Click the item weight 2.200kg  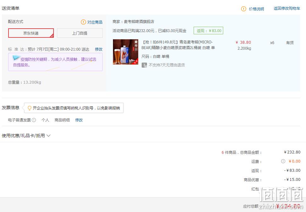[x=244, y=48]
